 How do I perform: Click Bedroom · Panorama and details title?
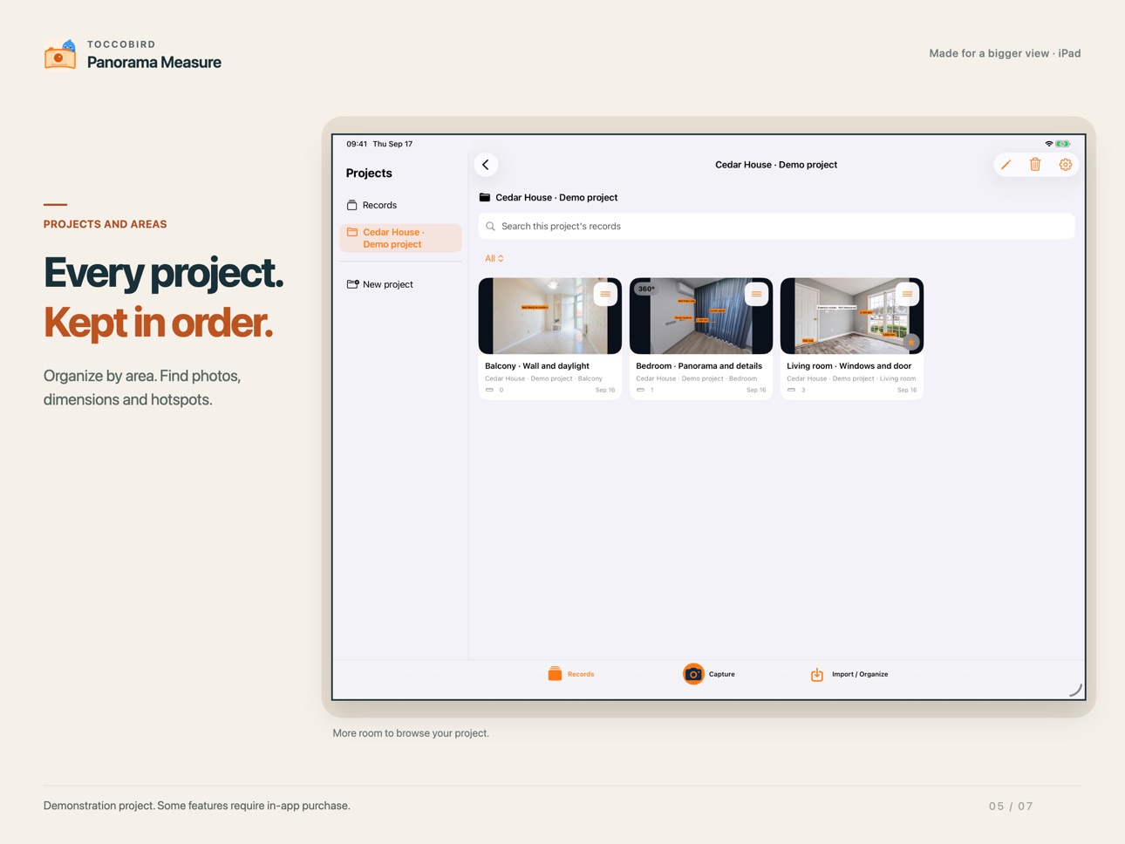coord(699,366)
